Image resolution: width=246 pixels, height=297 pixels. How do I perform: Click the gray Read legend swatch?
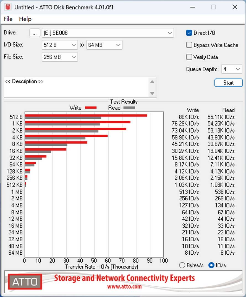coord(129,108)
